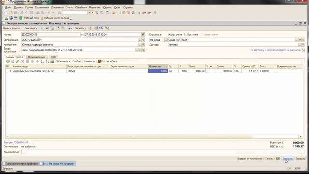Delete row with red X icon
This screenshot has width=309, height=174.
pos(23,61)
